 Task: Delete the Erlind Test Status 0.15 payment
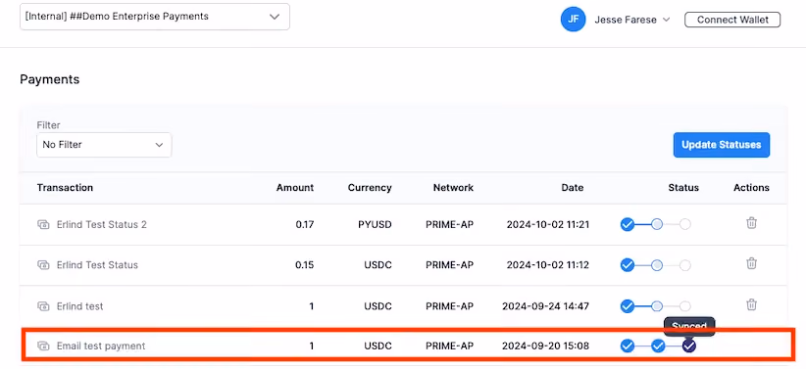pos(751,264)
